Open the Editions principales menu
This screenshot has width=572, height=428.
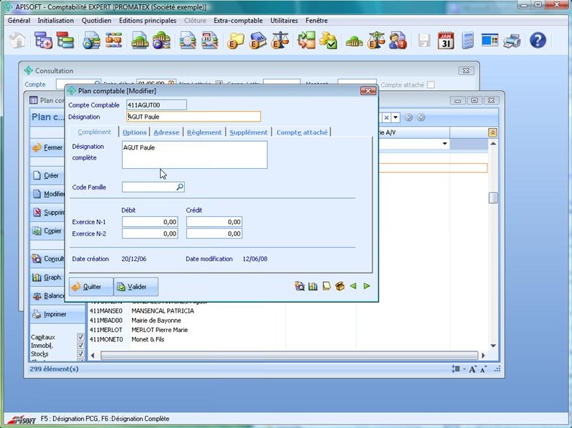tap(148, 21)
